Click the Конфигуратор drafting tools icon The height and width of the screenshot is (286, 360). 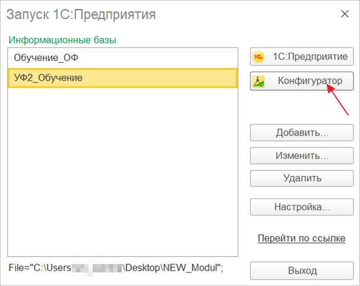pyautogui.click(x=259, y=82)
